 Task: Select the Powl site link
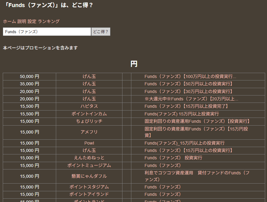[x=89, y=143]
